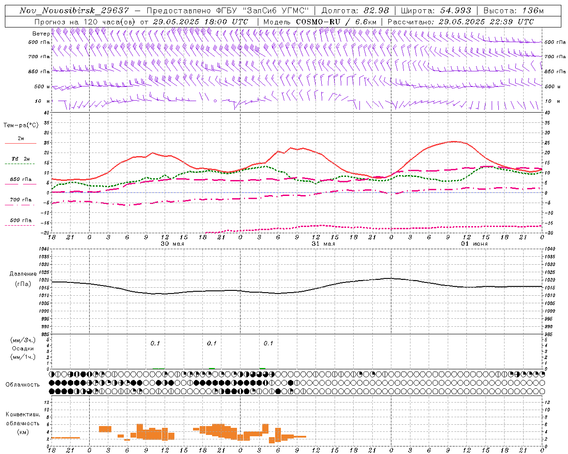Select the forecast start text 29.05.2025 18:00 UTC

(x=200, y=22)
